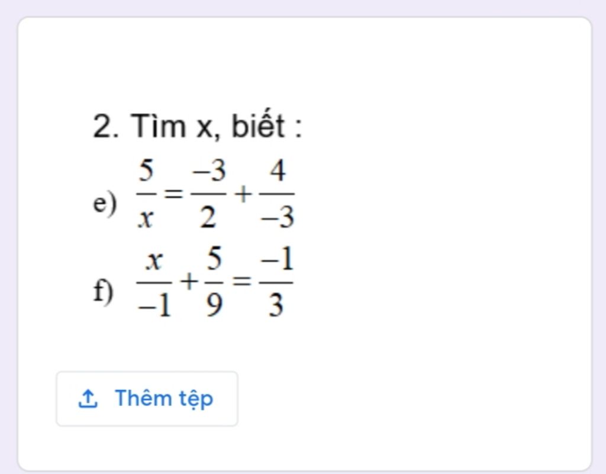Screen dimensions: 606x474
Task: Click the -3 over 2 fraction
Action: [209, 194]
